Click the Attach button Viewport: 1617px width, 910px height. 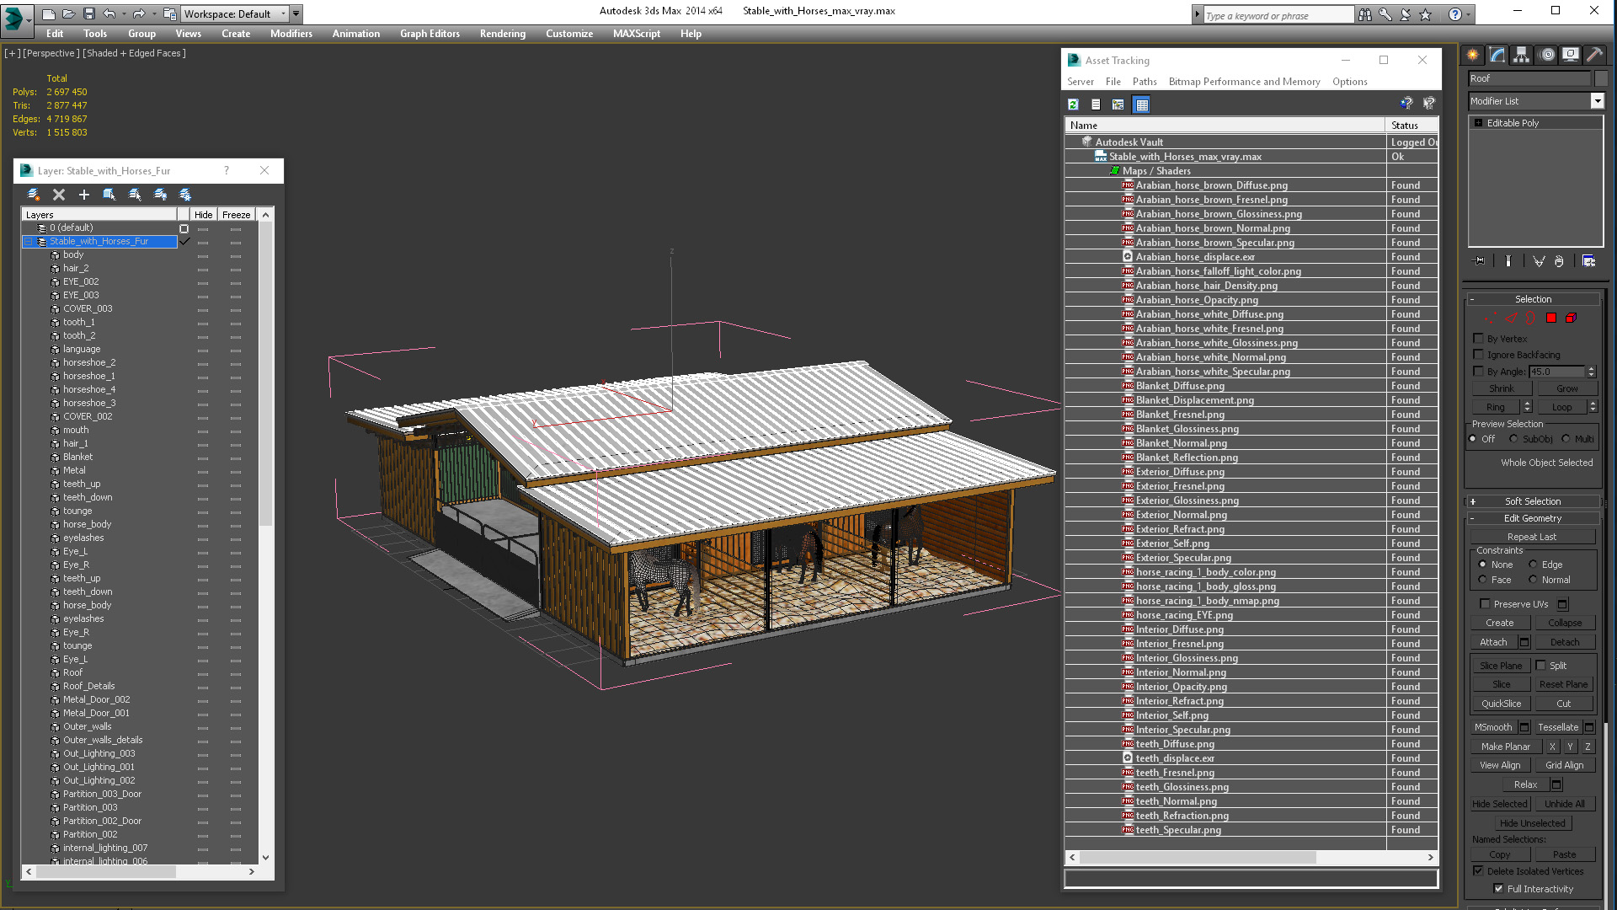1493,642
